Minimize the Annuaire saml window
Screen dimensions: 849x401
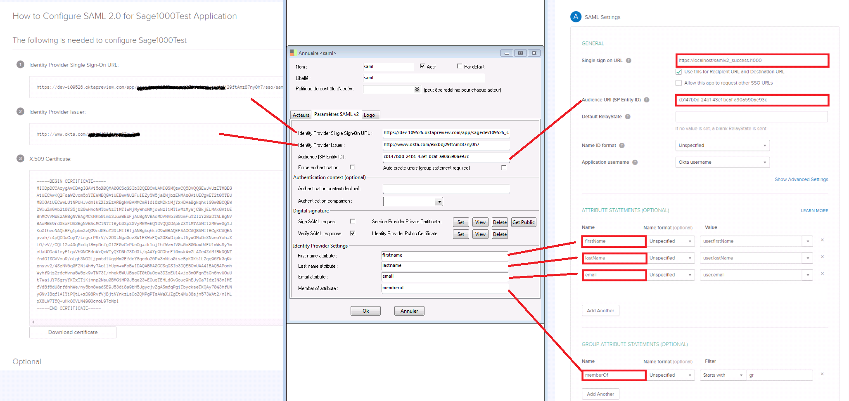point(507,53)
